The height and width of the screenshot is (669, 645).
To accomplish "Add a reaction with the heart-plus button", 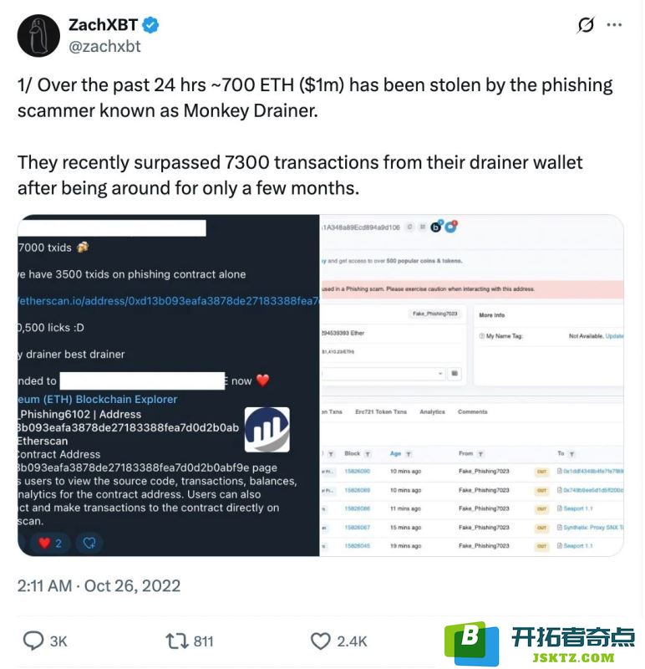I will [89, 543].
